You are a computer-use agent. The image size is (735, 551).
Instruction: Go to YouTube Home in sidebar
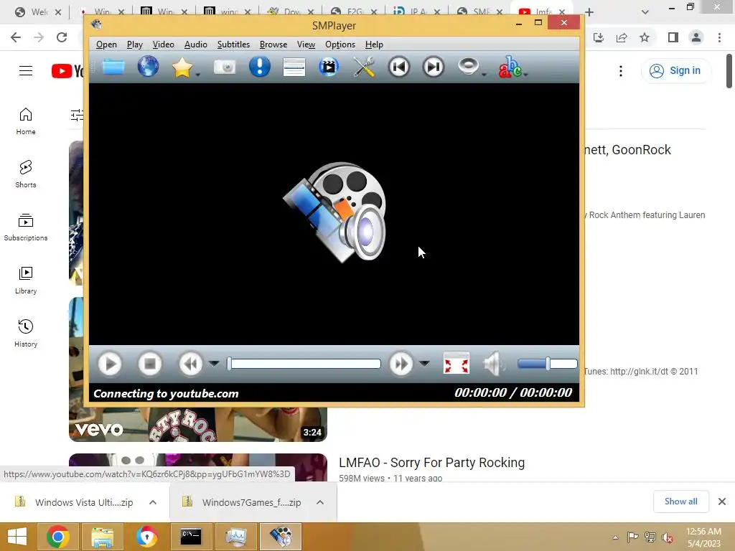[26, 121]
